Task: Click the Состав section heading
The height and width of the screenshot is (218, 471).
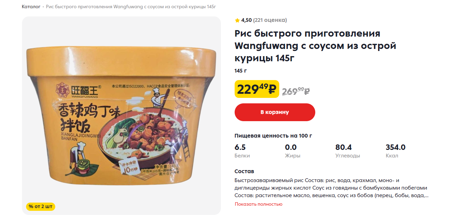Action: click(244, 171)
